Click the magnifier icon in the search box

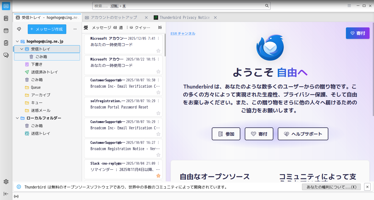267,6
